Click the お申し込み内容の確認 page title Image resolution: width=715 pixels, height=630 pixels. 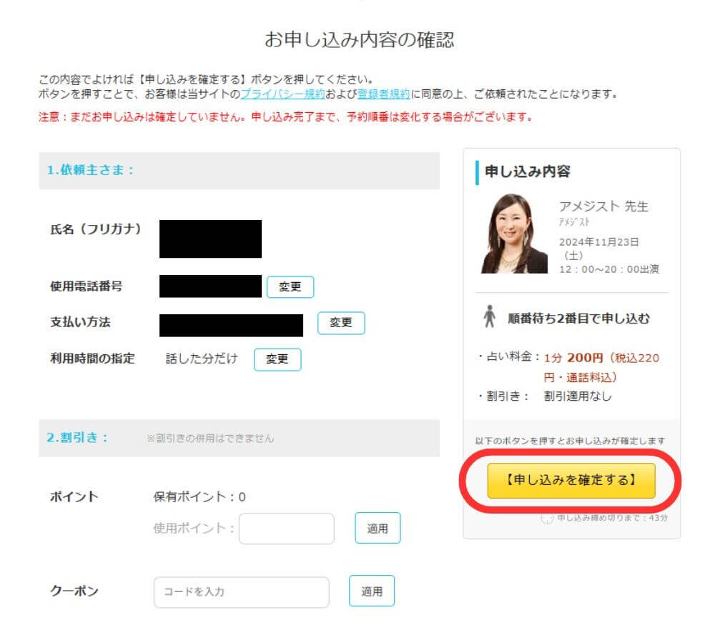coord(360,39)
